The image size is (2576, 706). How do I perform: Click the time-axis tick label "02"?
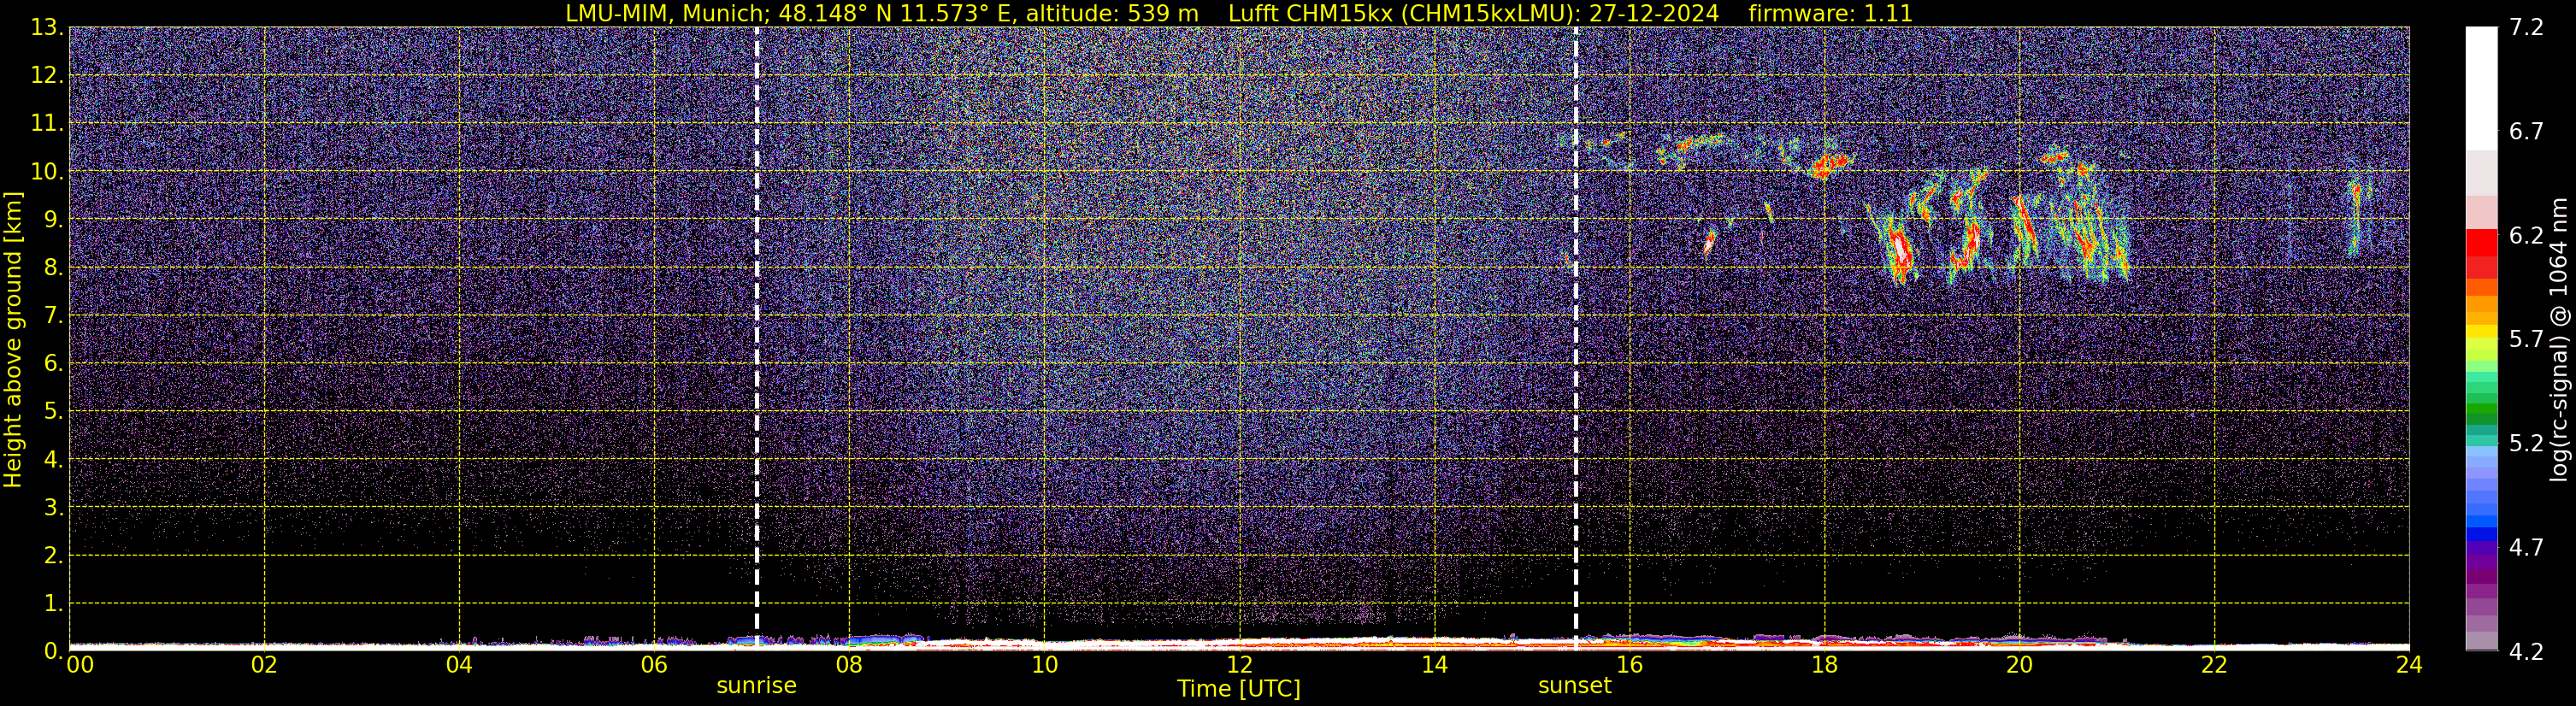tap(264, 665)
